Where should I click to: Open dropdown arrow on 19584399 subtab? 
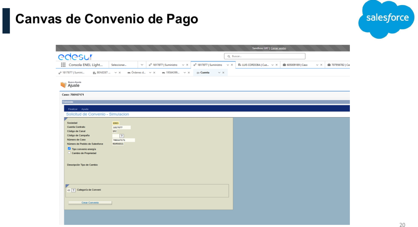[x=184, y=73]
